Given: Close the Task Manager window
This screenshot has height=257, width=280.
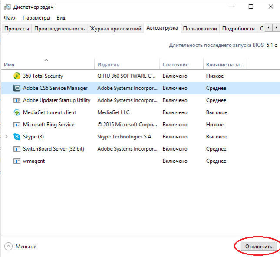Looking at the screenshot, I should pyautogui.click(x=271, y=7).
